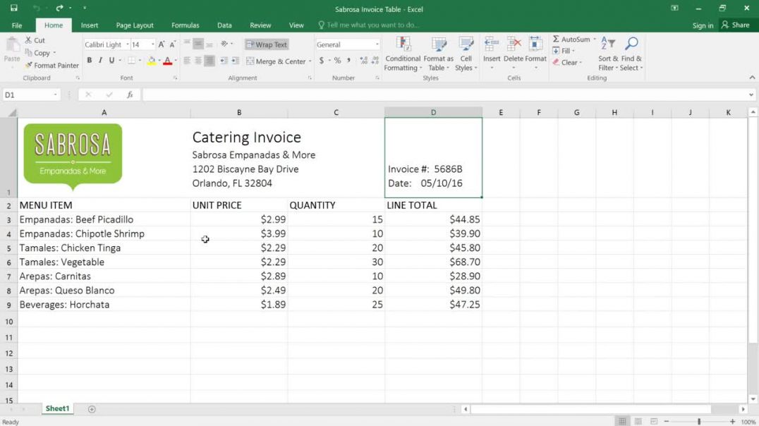Switch to the Page Layout tab

[x=135, y=25]
